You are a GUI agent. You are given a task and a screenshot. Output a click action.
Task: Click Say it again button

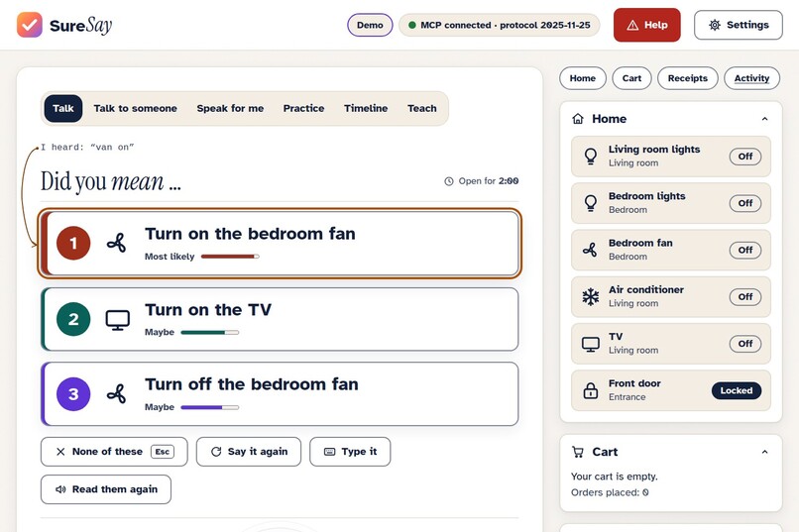249,452
